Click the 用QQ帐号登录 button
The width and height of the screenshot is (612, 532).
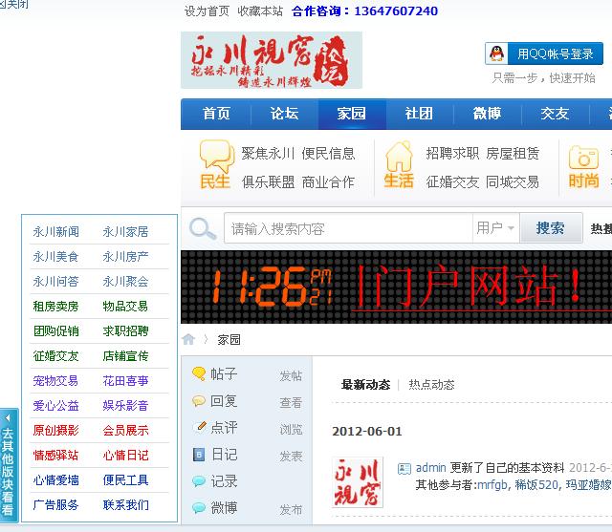[544, 53]
